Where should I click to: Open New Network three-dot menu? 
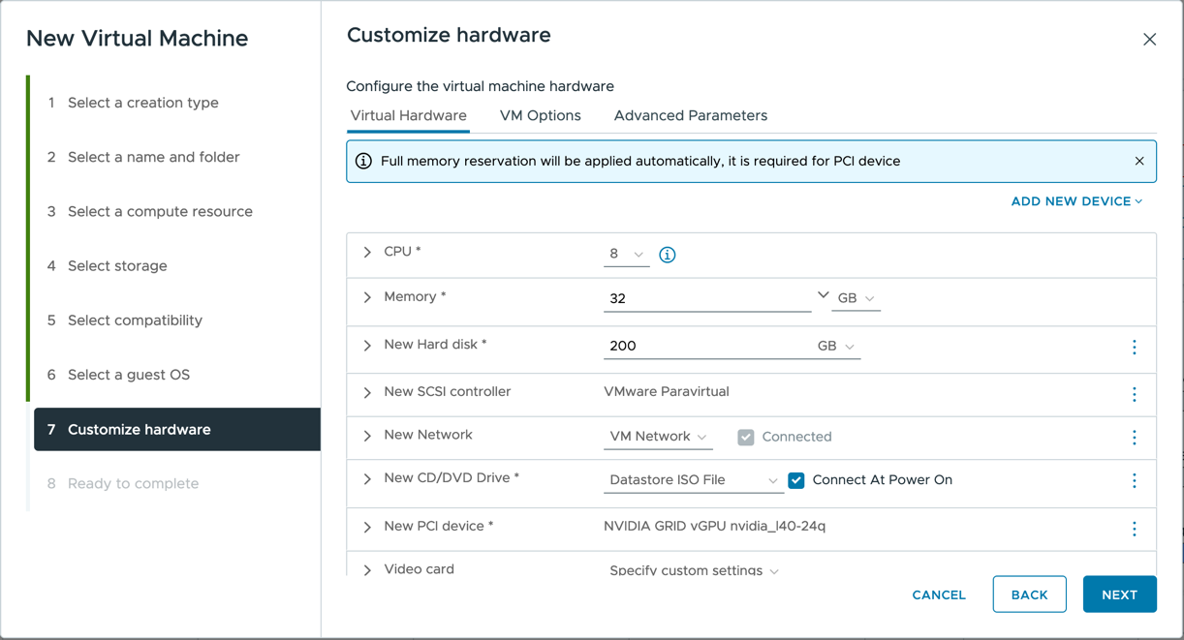pos(1134,438)
